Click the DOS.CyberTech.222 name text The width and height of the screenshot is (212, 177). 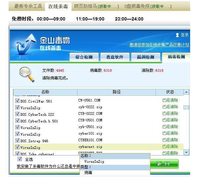tap(37, 114)
